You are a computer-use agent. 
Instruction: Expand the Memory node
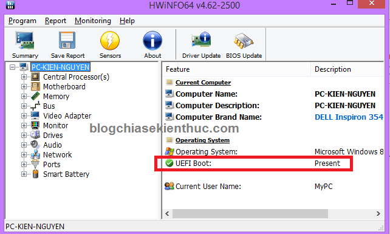click(x=24, y=97)
